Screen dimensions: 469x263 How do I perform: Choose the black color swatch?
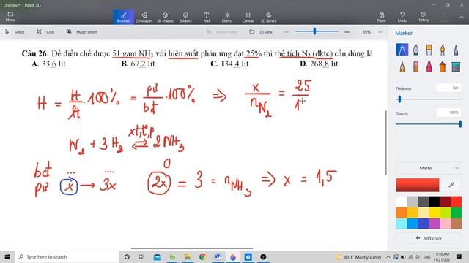click(x=434, y=202)
